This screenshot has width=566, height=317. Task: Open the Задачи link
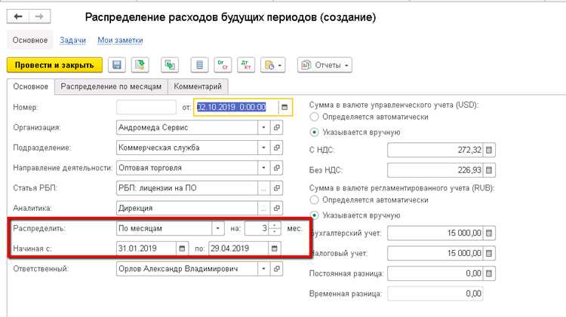72,41
